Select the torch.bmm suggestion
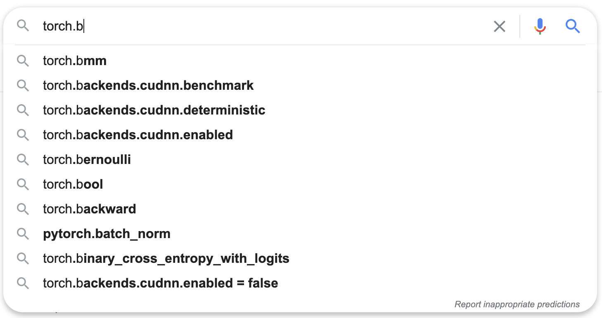 tap(300, 61)
